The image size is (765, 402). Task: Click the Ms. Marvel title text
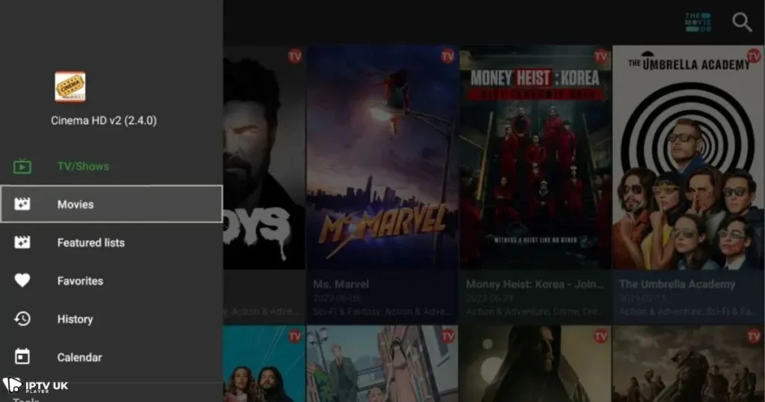click(x=341, y=284)
